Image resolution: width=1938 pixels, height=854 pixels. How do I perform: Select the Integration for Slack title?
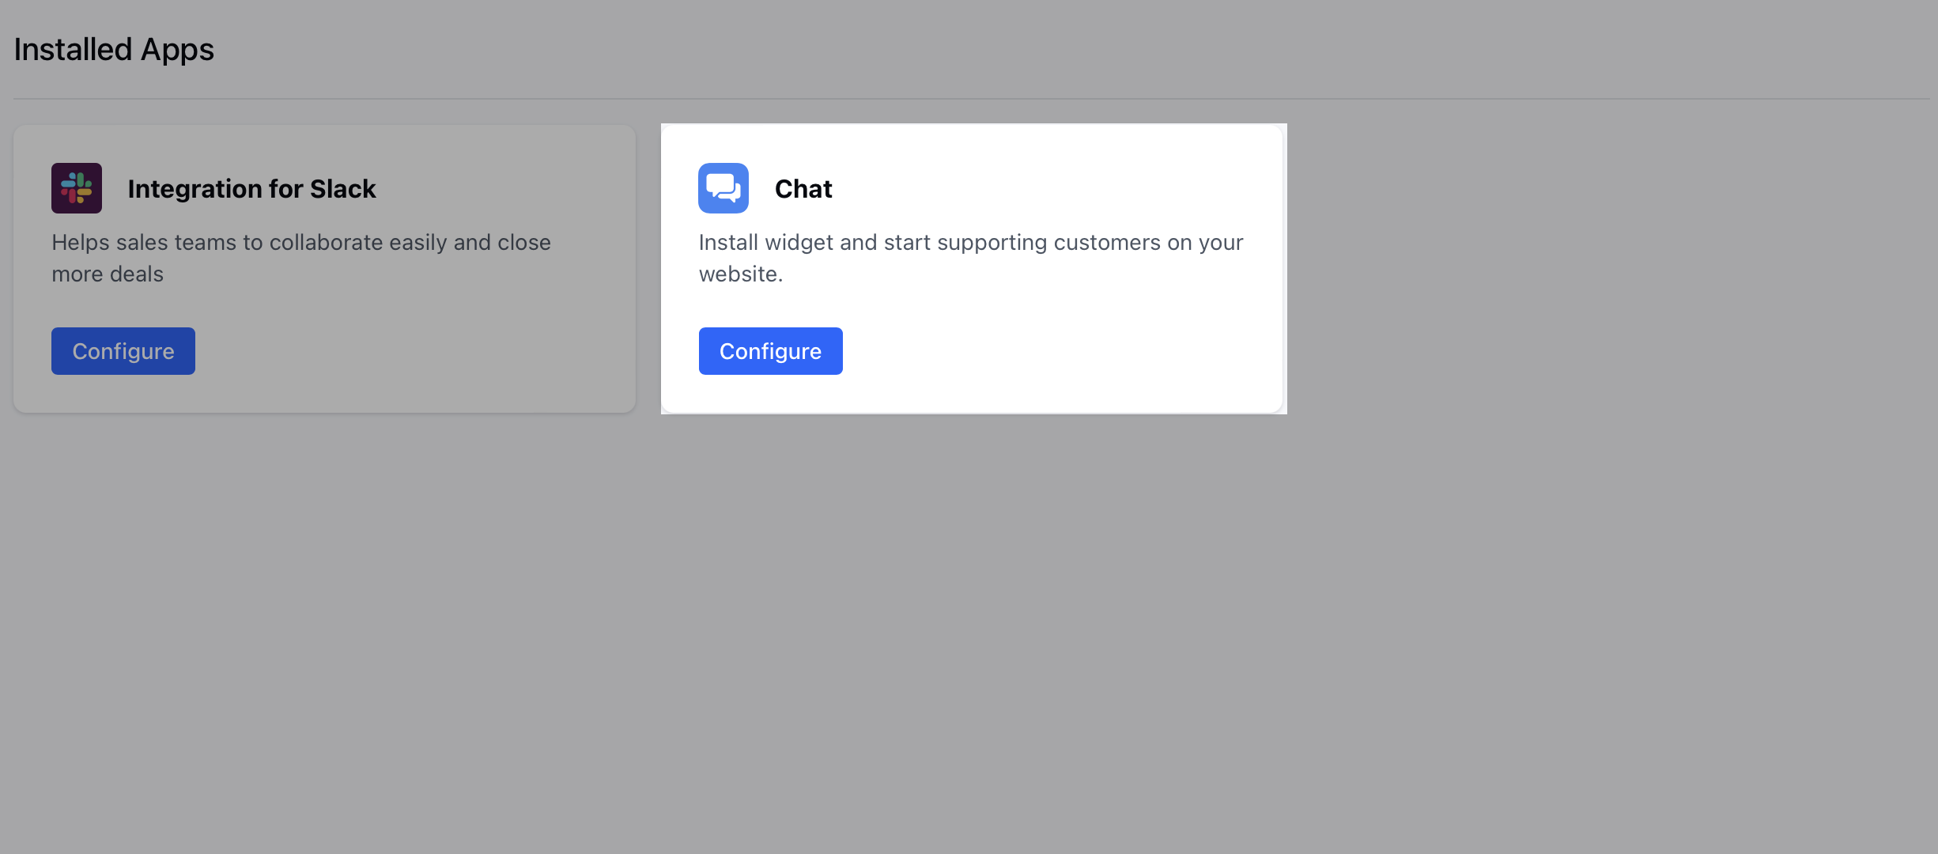pos(251,188)
